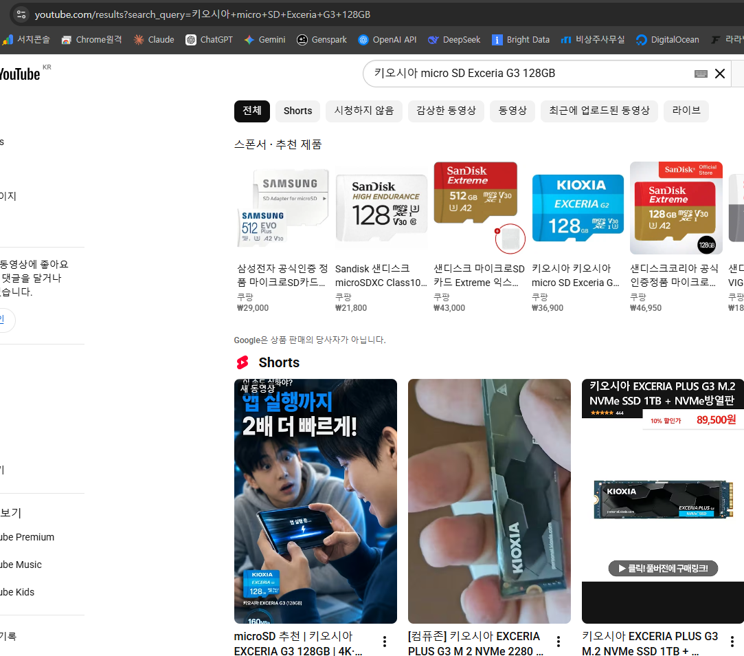Play the 앱 실행까지 2배 더 빠르게 short
Screen dimensions: 744x656
coord(315,501)
